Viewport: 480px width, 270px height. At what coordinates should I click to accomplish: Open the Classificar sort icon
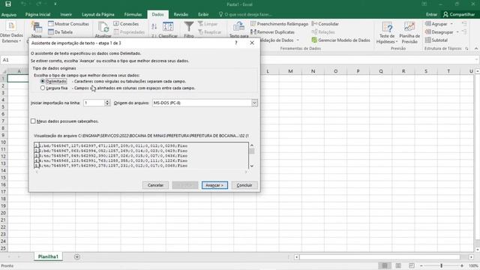168,27
